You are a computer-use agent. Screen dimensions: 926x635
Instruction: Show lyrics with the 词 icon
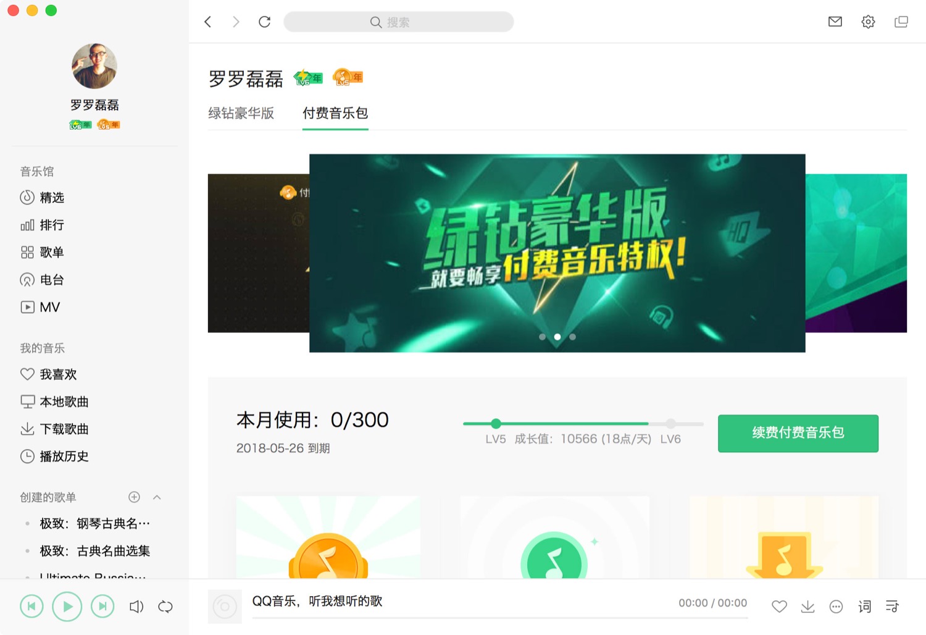tap(864, 607)
